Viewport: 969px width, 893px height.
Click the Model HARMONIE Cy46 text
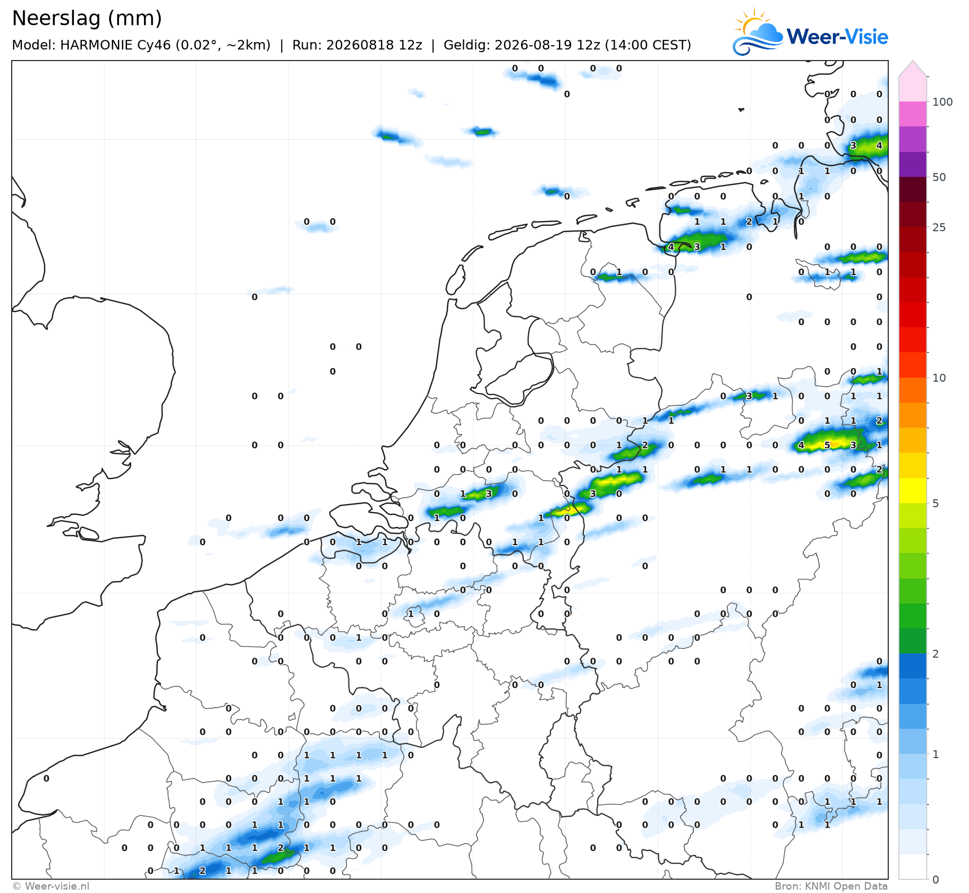[x=141, y=45]
